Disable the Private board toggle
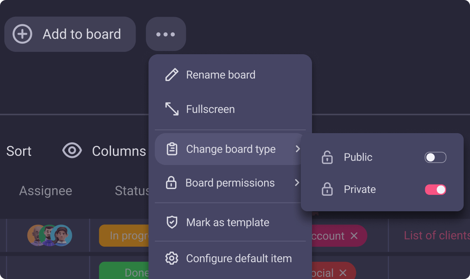 click(435, 190)
